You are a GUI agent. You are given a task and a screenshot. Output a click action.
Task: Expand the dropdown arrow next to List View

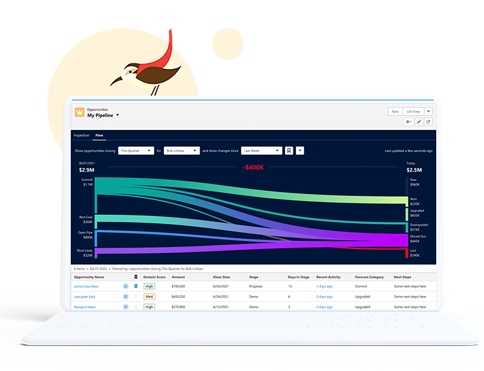pyautogui.click(x=428, y=112)
